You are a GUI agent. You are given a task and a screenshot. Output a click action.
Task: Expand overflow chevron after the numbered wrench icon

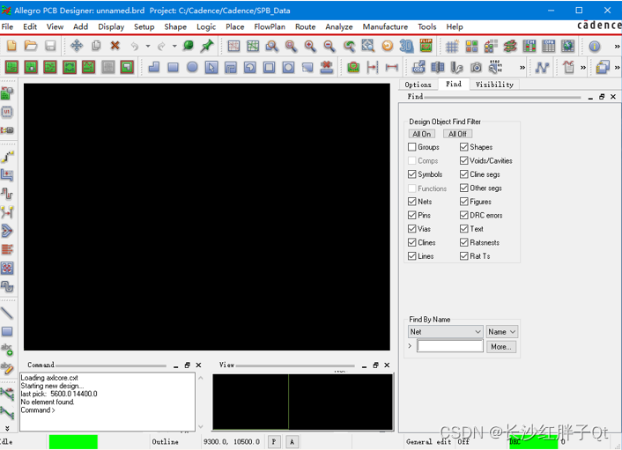[522, 68]
